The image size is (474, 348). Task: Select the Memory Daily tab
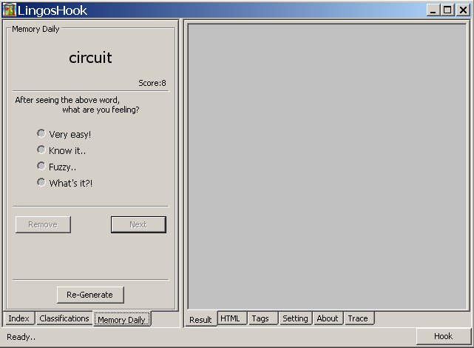tap(122, 319)
